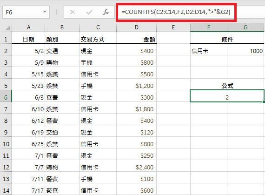Click cell F2 containing 信用卡

click(x=209, y=51)
